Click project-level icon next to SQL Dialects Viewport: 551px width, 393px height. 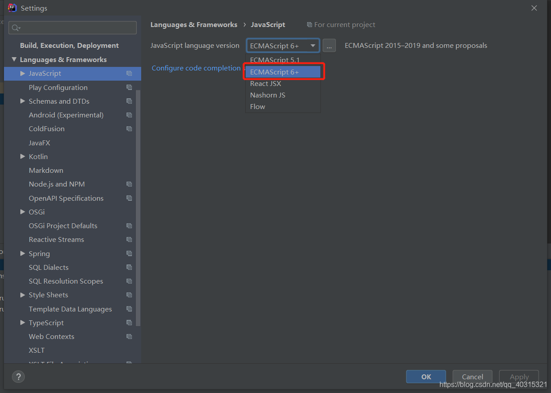[x=129, y=267]
